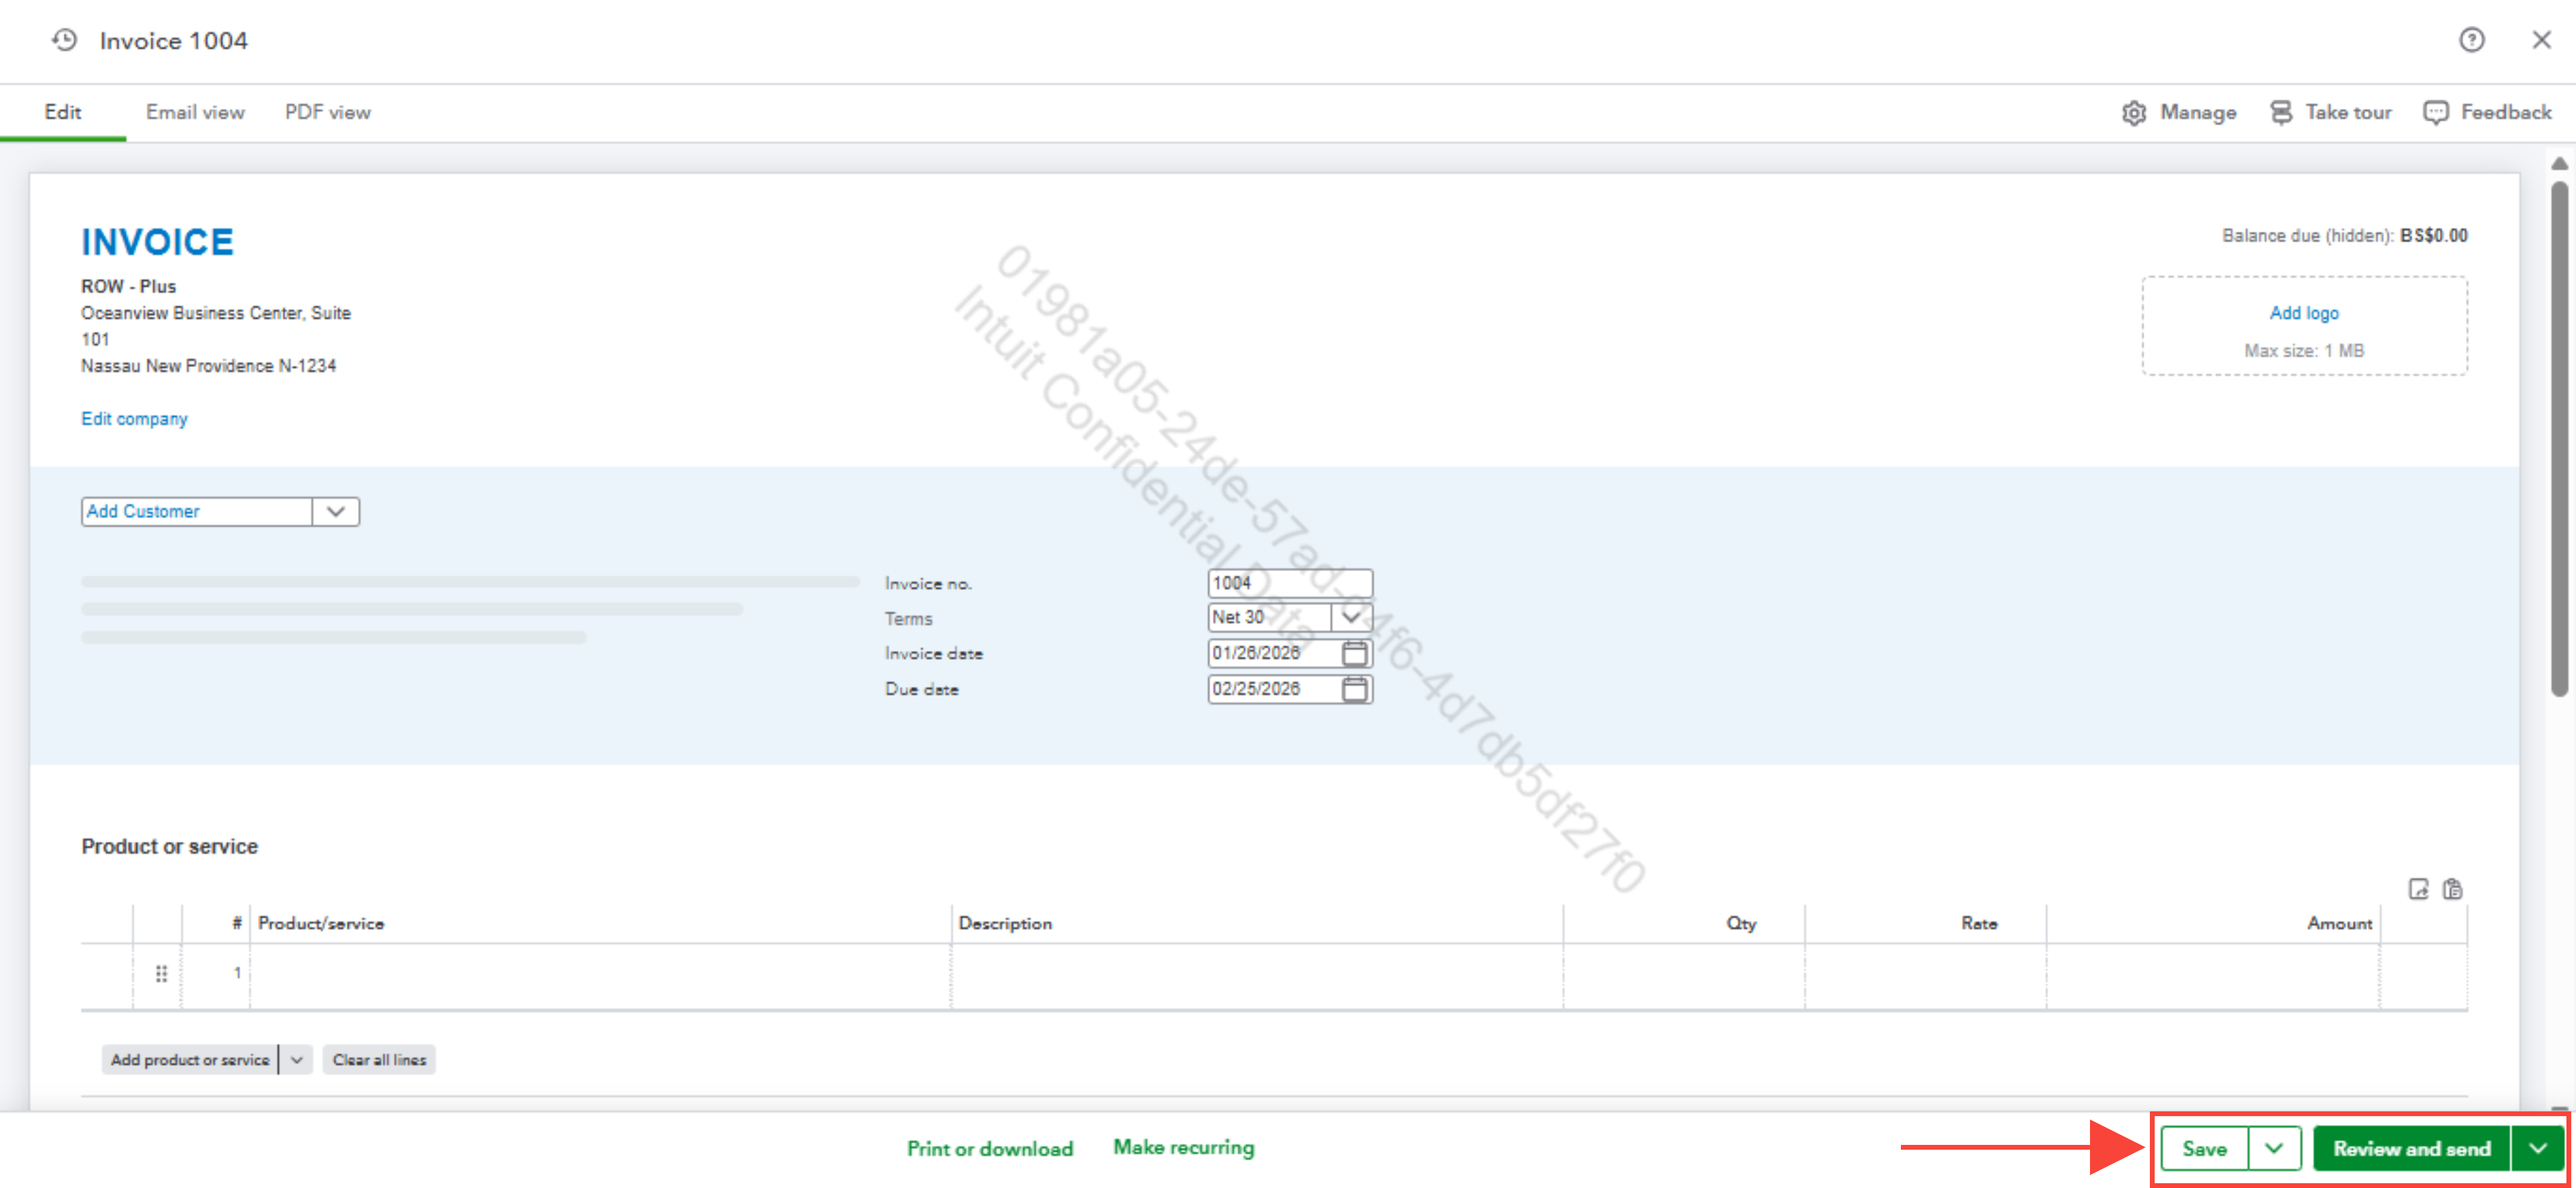This screenshot has height=1188, width=2576.
Task: Expand the Add Customer dropdown
Action: (x=336, y=511)
